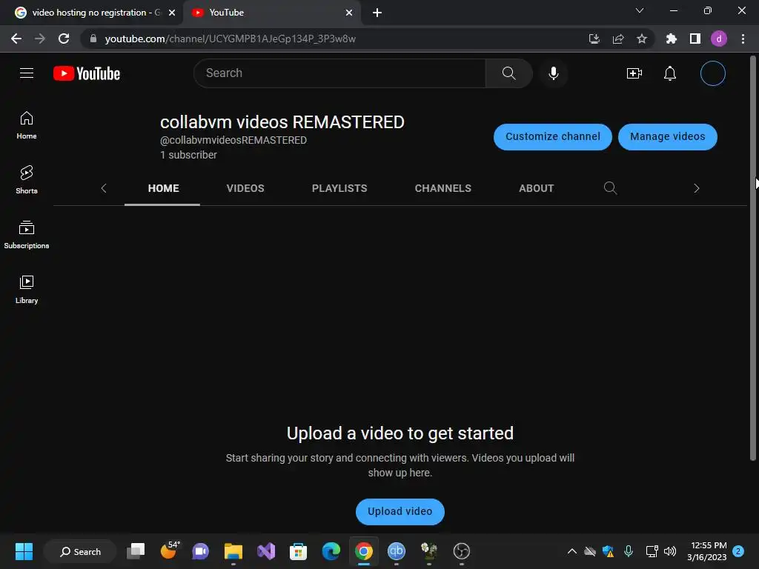Click the @collabvmvideosREMASTERED handle
The width and height of the screenshot is (759, 569).
[x=233, y=140]
